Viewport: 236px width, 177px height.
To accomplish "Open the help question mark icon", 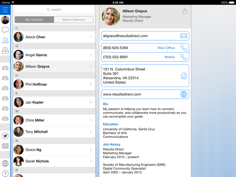I will 5,174.
